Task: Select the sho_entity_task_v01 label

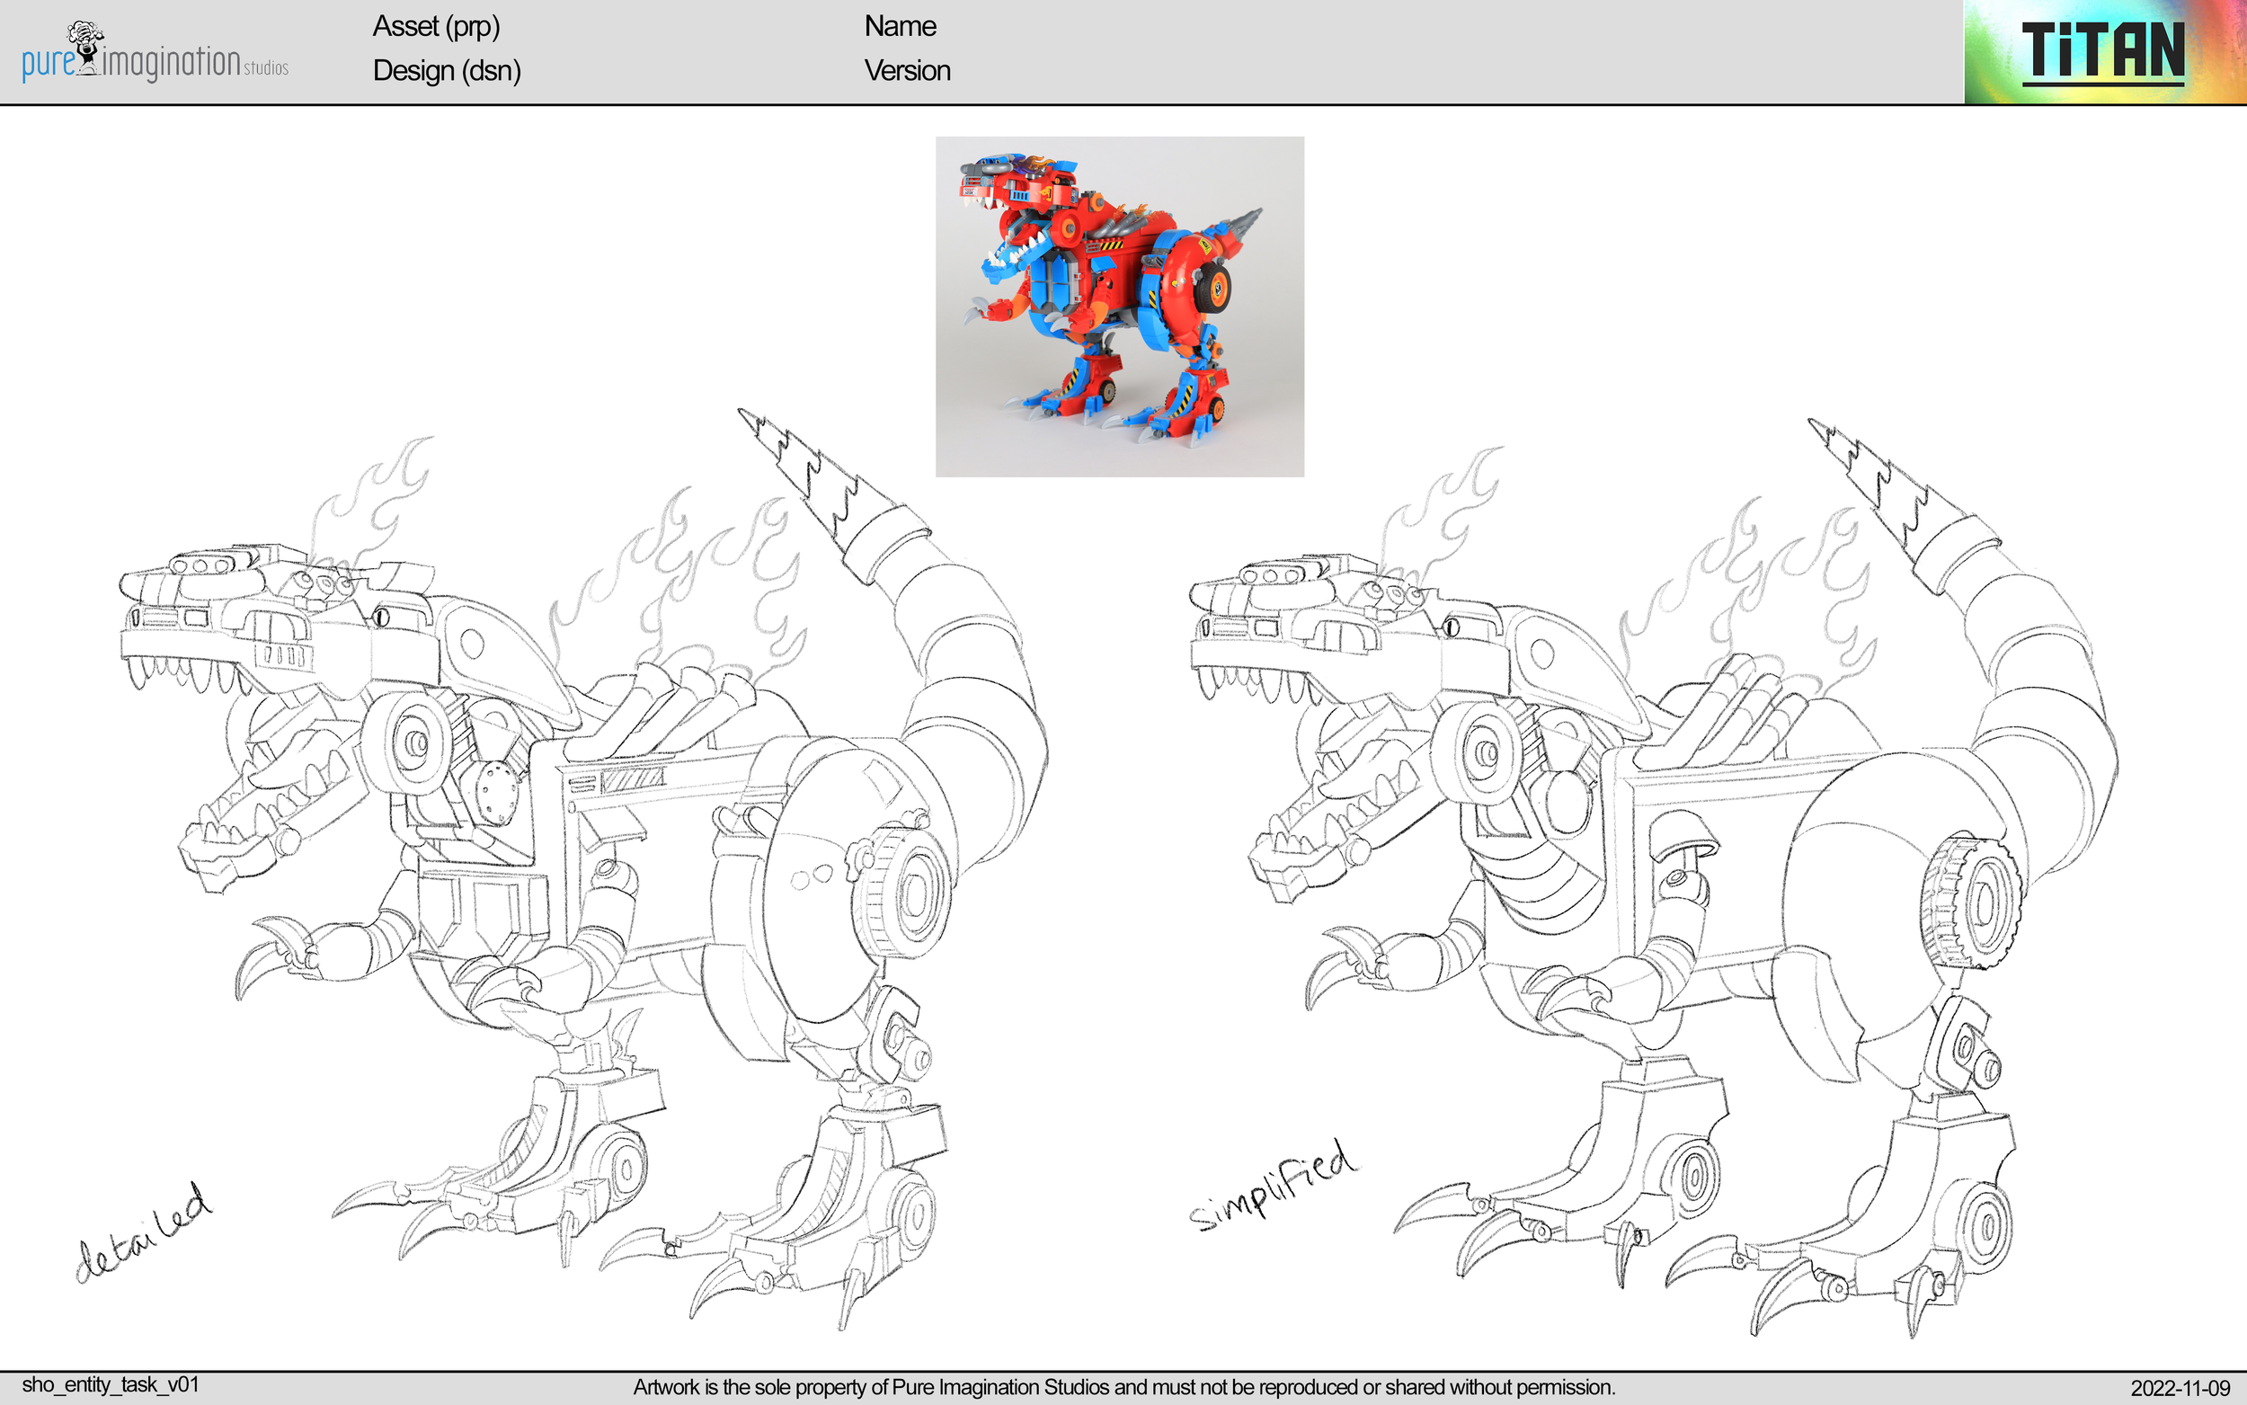Action: point(110,1382)
